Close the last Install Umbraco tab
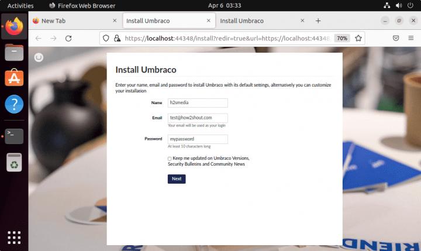421x251 pixels. [x=302, y=20]
